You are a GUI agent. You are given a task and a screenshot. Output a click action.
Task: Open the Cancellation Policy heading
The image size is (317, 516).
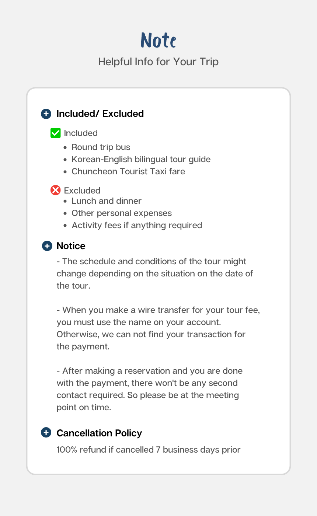coord(99,433)
